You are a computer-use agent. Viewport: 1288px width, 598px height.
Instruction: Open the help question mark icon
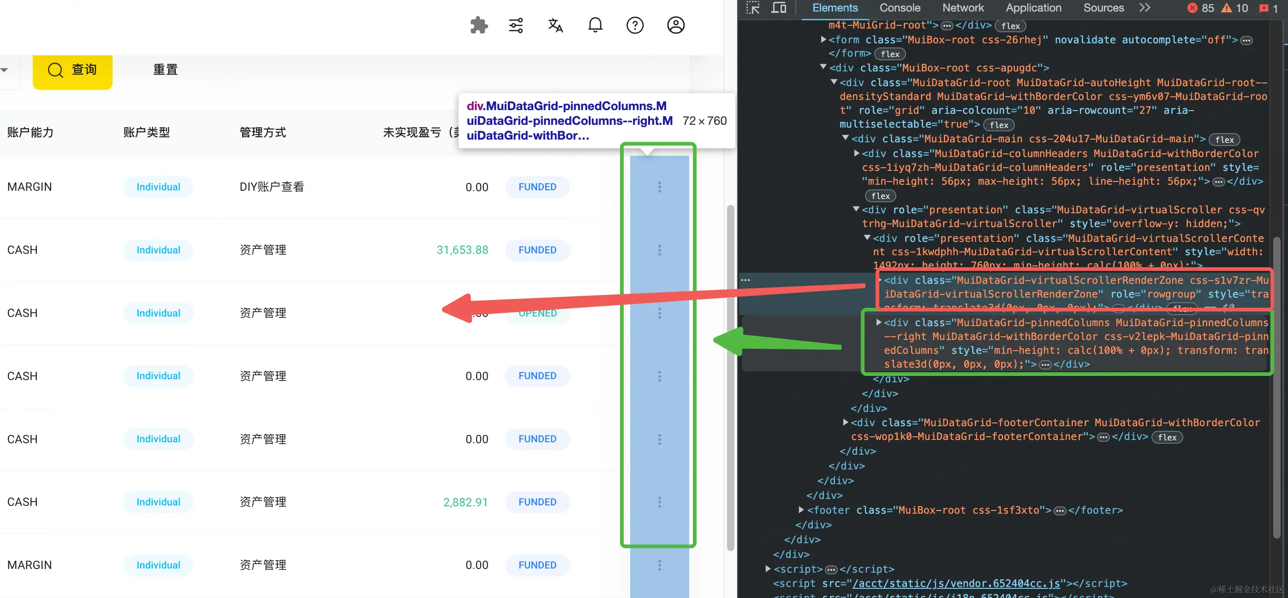coord(635,25)
